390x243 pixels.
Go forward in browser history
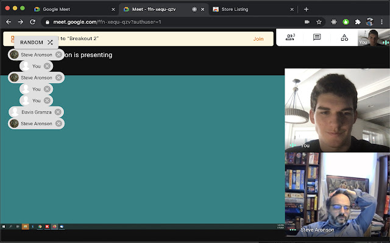point(21,22)
